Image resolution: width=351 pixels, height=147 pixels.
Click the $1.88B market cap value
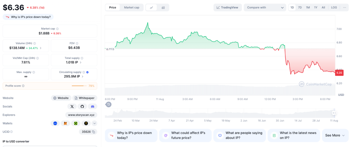tap(44, 33)
